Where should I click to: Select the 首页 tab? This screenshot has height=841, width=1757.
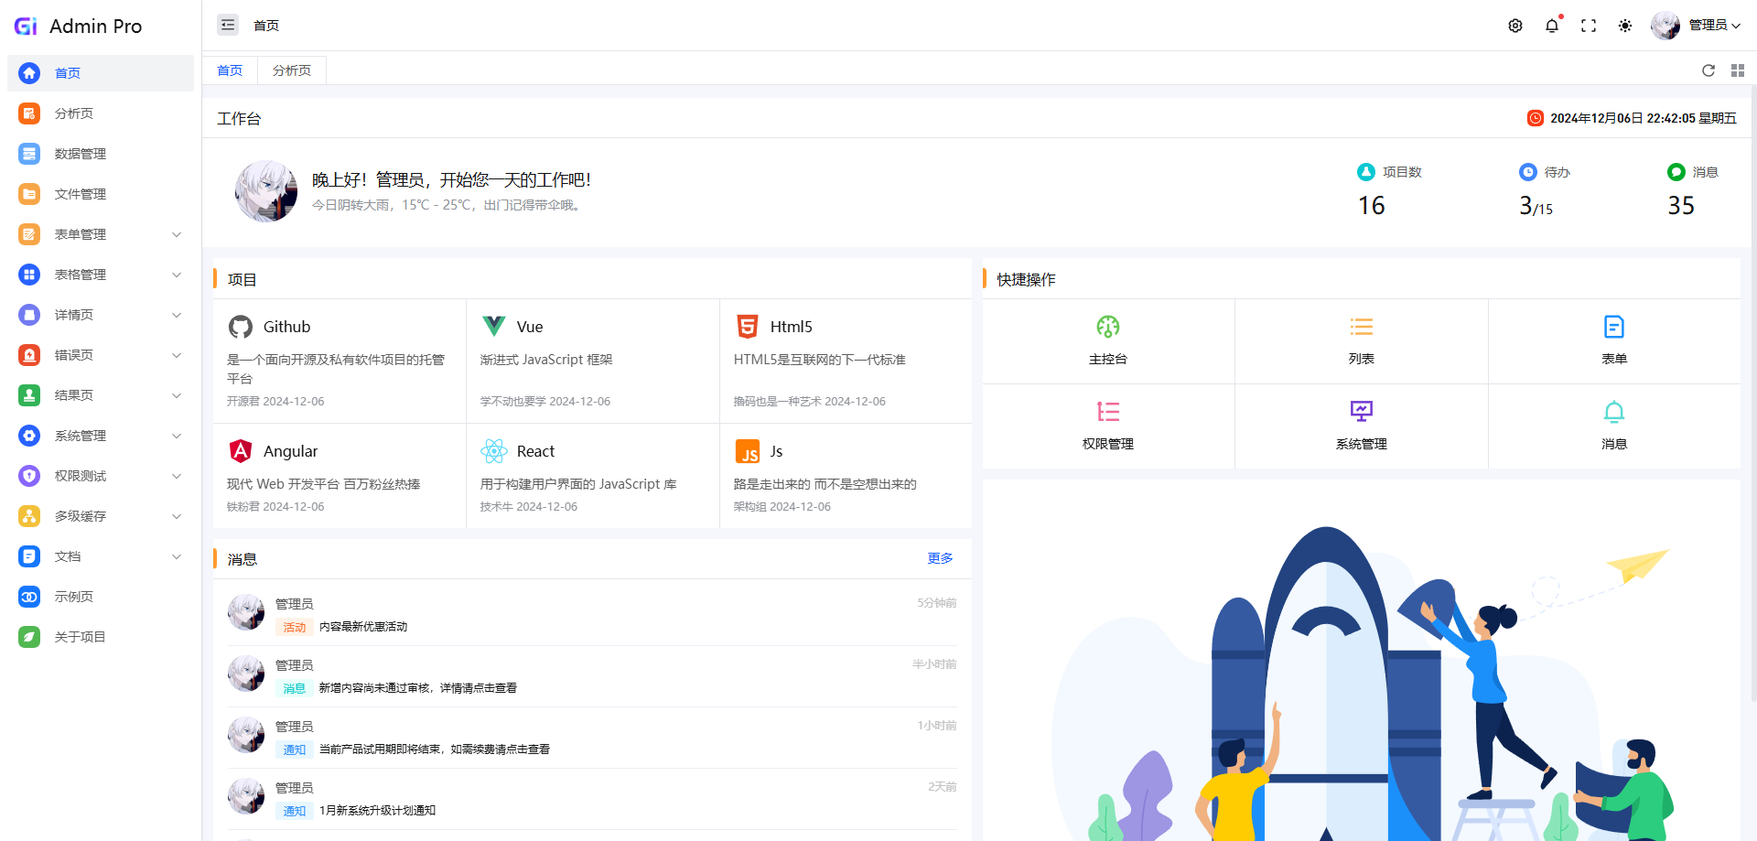230,70
